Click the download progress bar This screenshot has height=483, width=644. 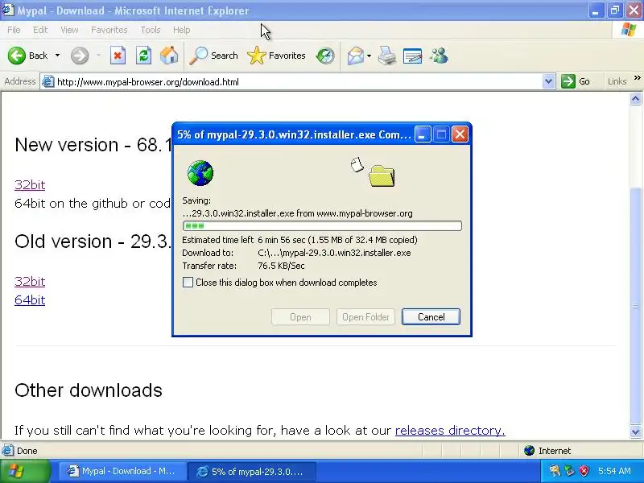(322, 225)
